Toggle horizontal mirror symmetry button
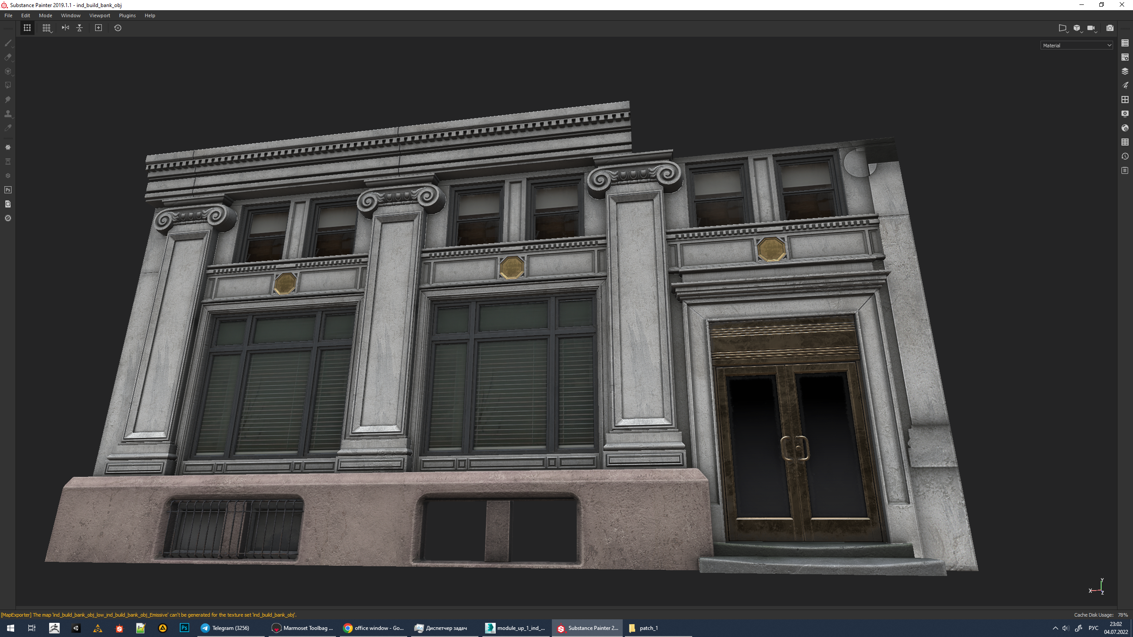 pos(65,28)
